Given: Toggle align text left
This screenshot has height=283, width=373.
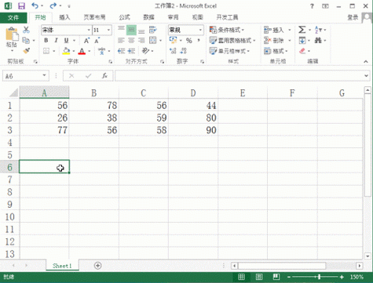Looking at the screenshot, I should [x=121, y=41].
